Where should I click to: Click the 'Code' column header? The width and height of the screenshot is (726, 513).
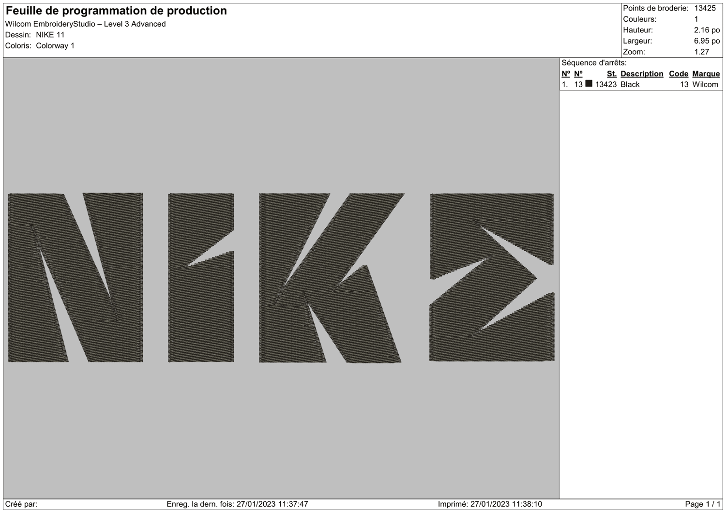[x=679, y=74]
